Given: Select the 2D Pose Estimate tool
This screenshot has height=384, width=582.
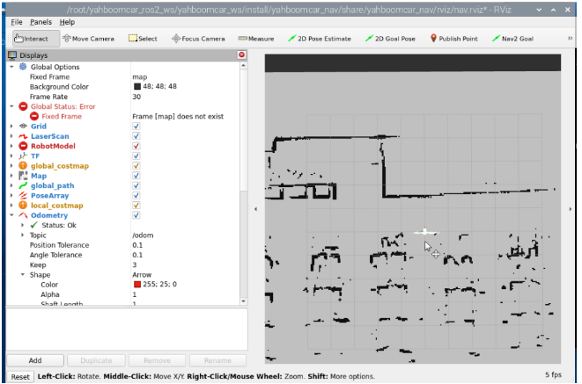Looking at the screenshot, I should tap(320, 39).
